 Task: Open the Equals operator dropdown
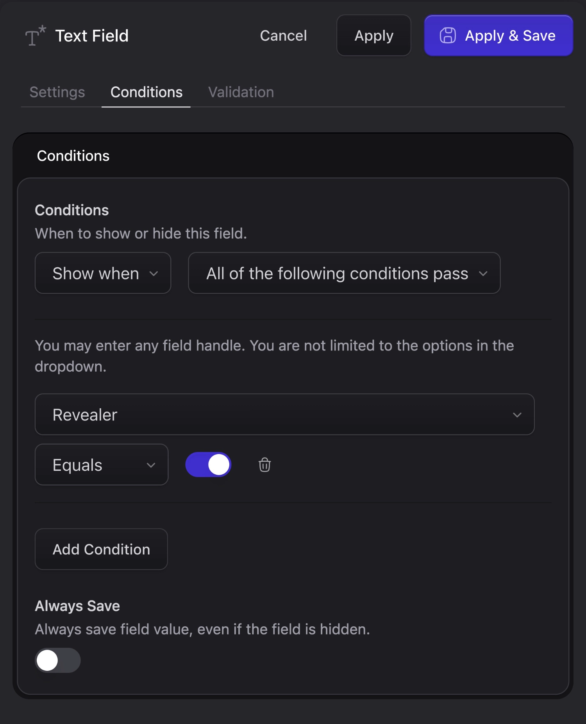click(x=101, y=465)
